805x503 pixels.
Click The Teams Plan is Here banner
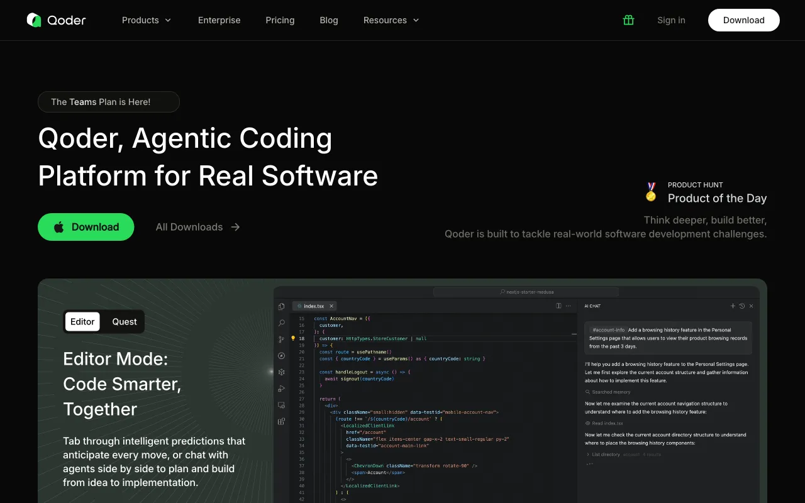(109, 102)
